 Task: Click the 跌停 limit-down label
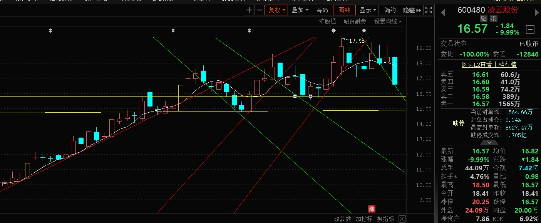pyautogui.click(x=458, y=123)
